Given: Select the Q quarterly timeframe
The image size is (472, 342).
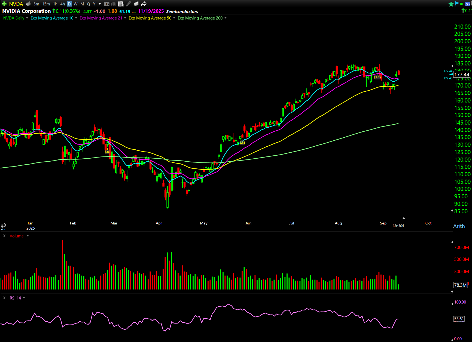Looking at the screenshot, I should [x=89, y=4].
